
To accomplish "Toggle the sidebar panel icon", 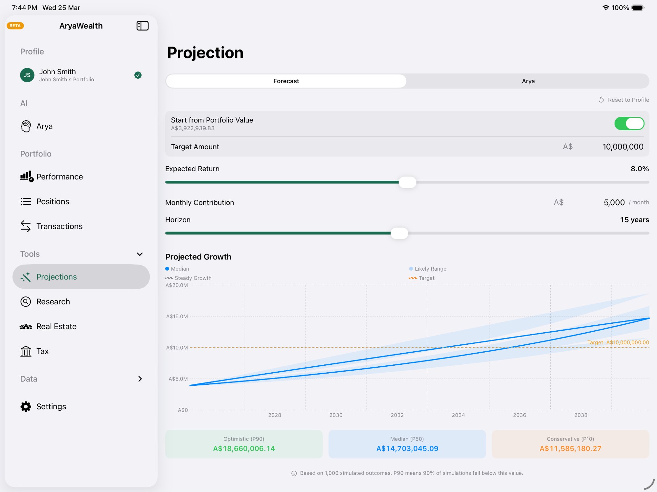I will pos(142,26).
